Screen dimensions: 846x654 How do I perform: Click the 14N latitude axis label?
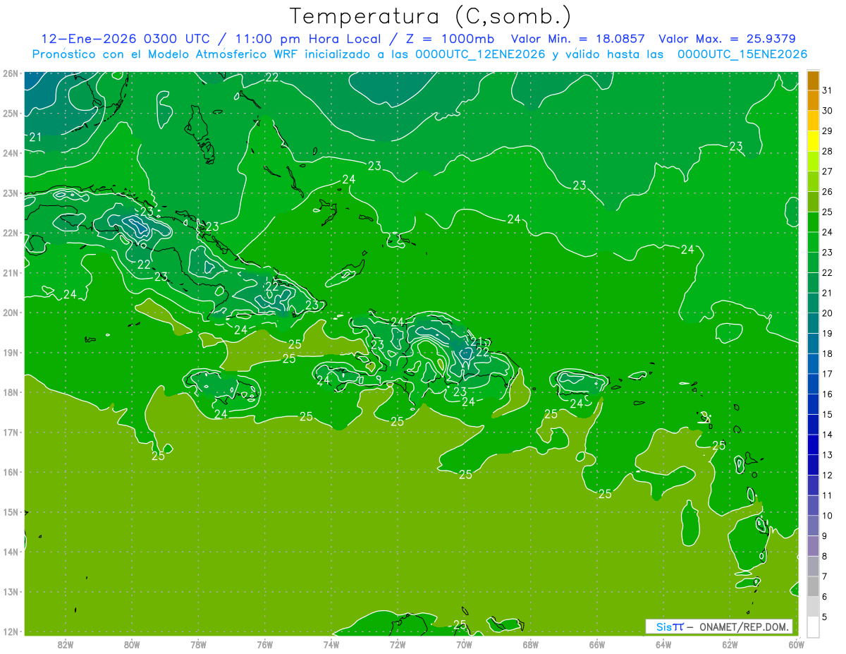tap(10, 552)
